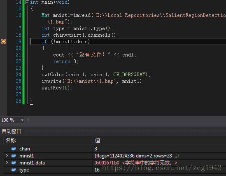Click the 值 column header
The width and height of the screenshot is (226, 176).
98,141
